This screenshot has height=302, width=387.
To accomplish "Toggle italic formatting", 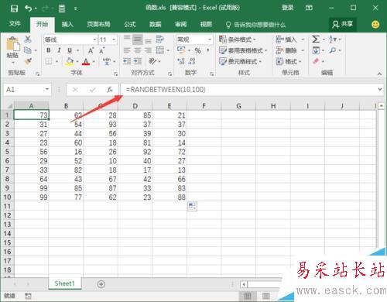I will tap(59, 50).
